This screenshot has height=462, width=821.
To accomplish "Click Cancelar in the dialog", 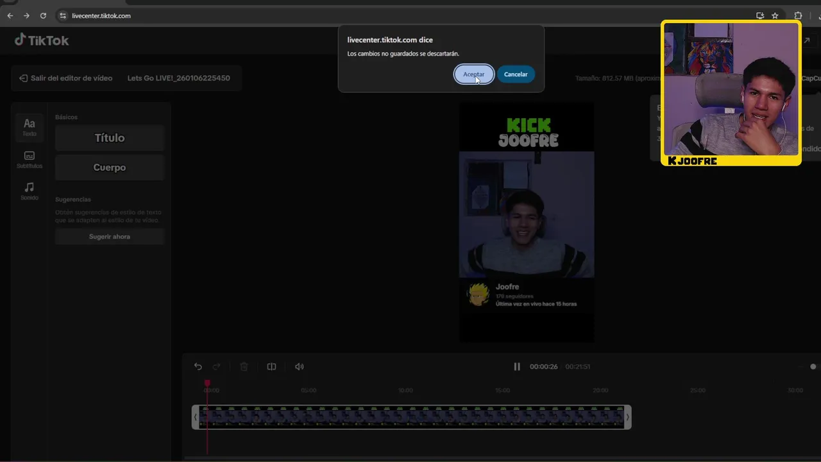I will pos(516,74).
